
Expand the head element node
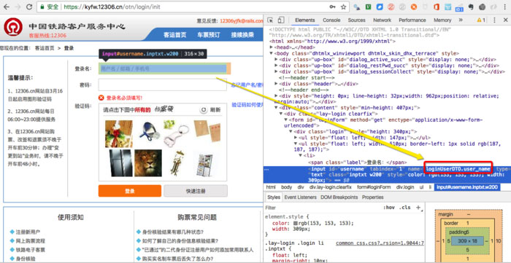[272, 47]
